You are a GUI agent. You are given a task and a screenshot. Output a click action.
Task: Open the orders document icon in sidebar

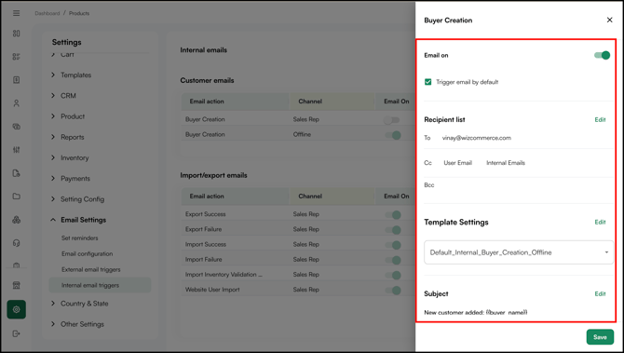coord(17,80)
